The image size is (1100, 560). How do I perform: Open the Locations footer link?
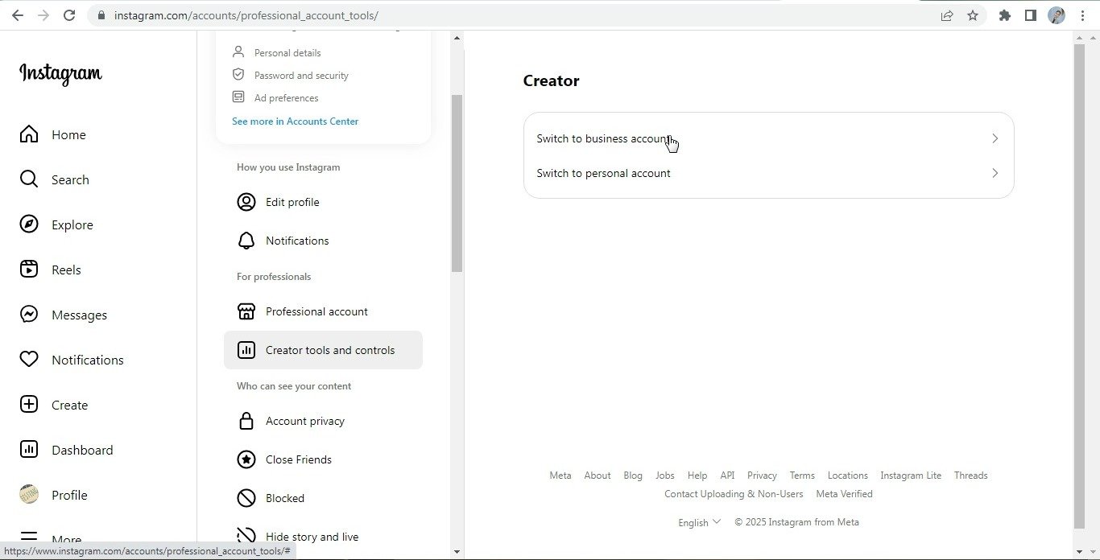click(x=848, y=476)
